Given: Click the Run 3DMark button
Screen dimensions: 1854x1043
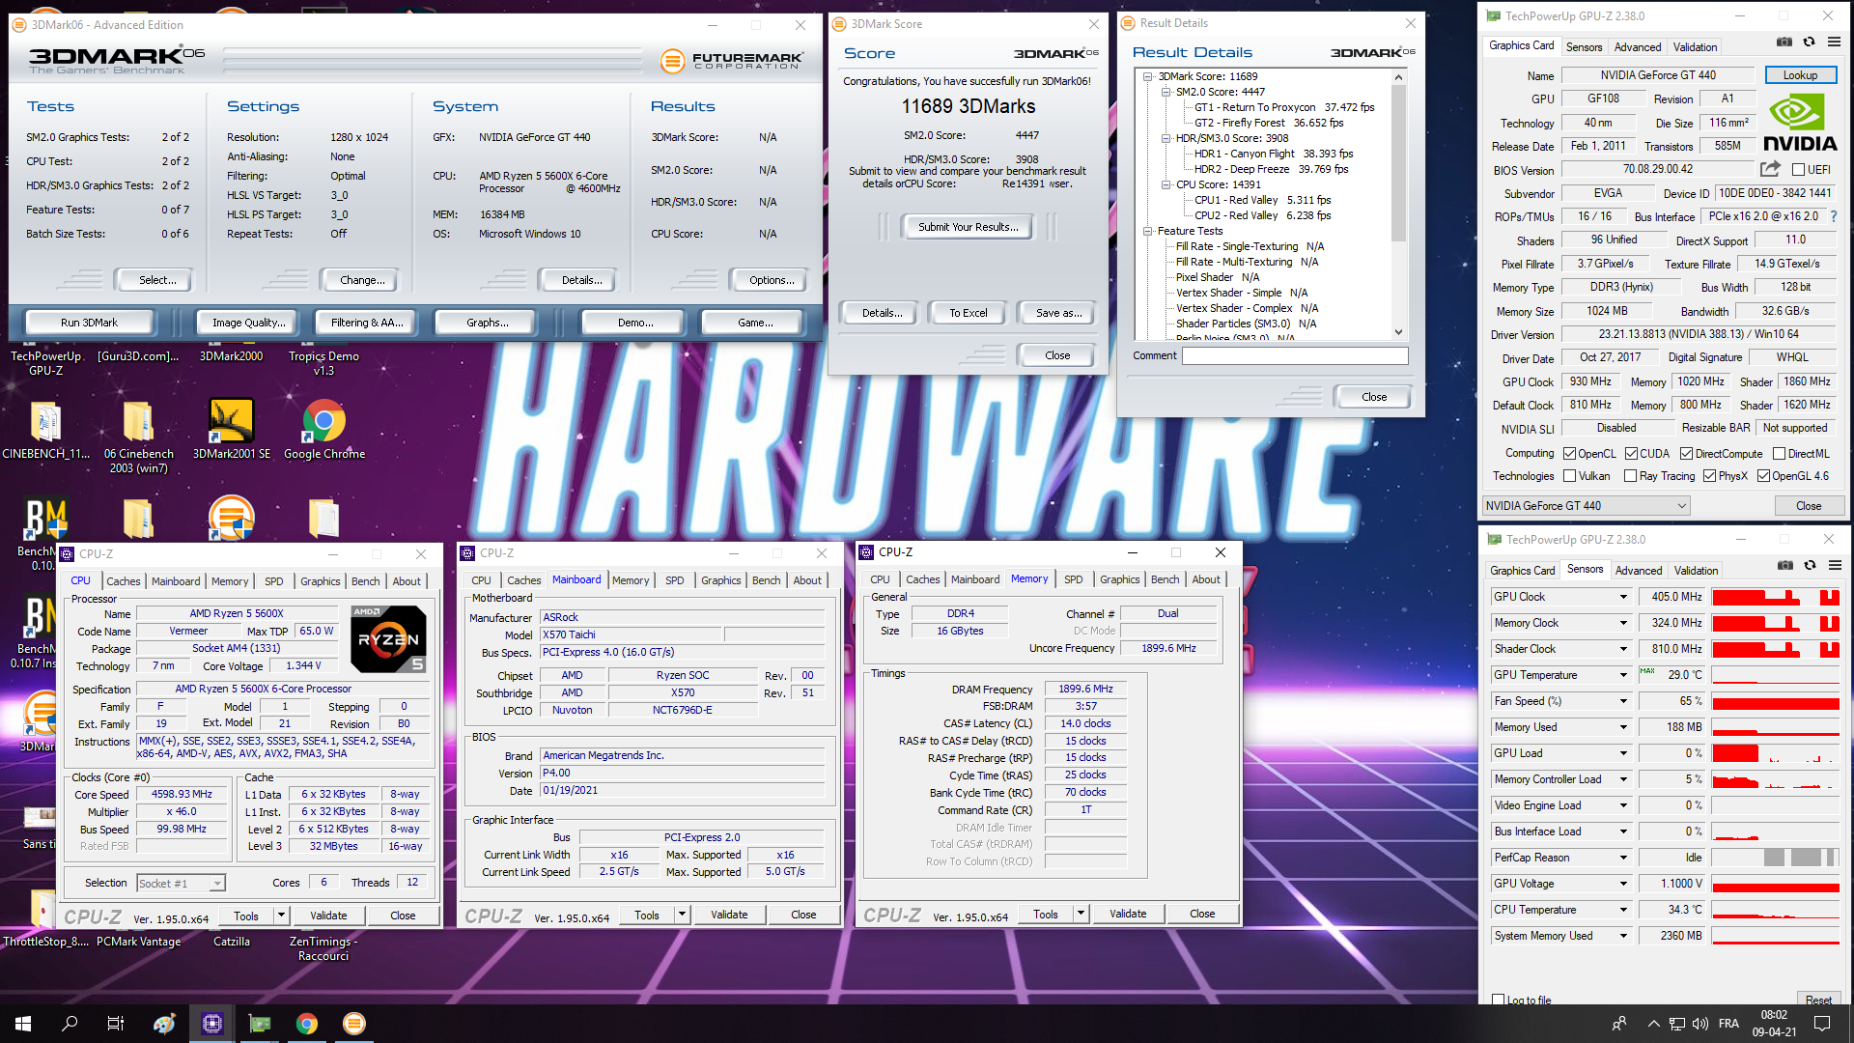Looking at the screenshot, I should click(x=89, y=323).
